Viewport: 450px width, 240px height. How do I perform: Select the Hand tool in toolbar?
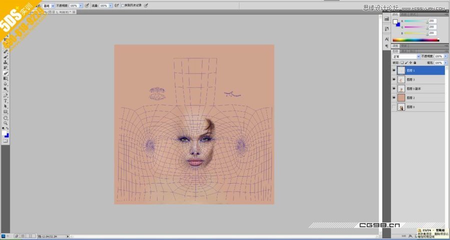click(5, 117)
